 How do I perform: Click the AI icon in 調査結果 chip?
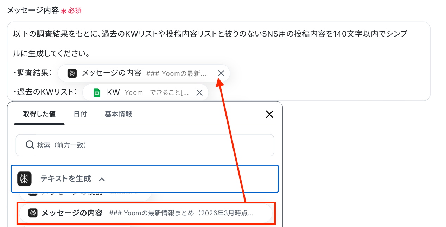click(x=72, y=73)
